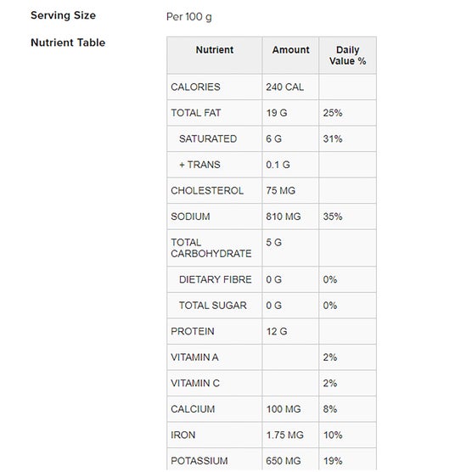This screenshot has height=472, width=472.
Task: Select the SODIUM row label
Action: click(x=190, y=216)
